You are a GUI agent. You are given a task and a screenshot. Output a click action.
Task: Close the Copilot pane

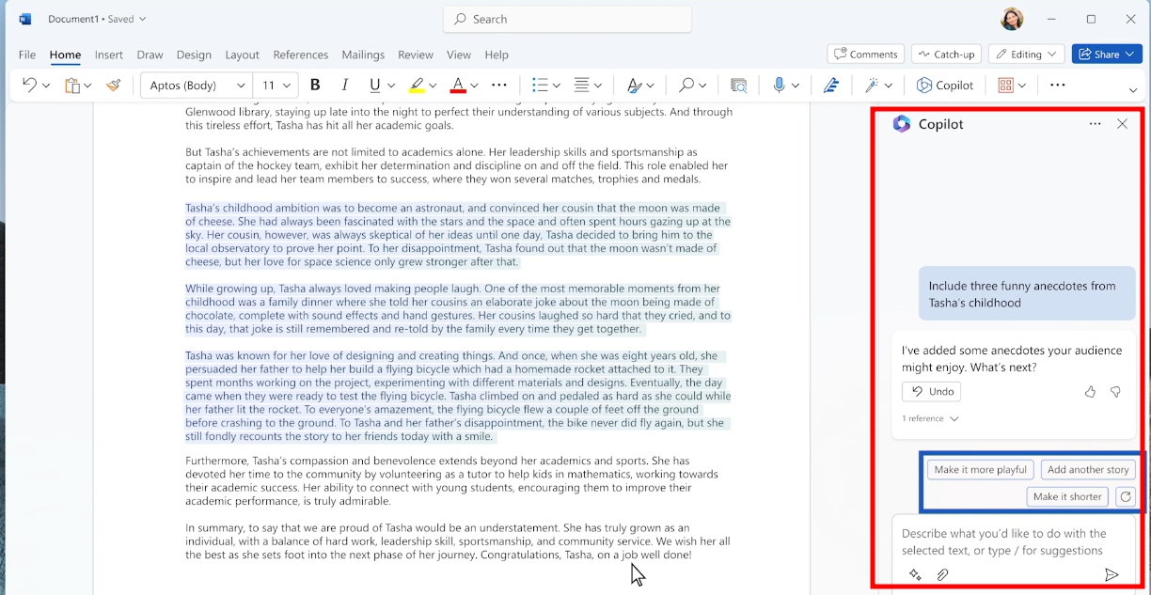point(1122,124)
